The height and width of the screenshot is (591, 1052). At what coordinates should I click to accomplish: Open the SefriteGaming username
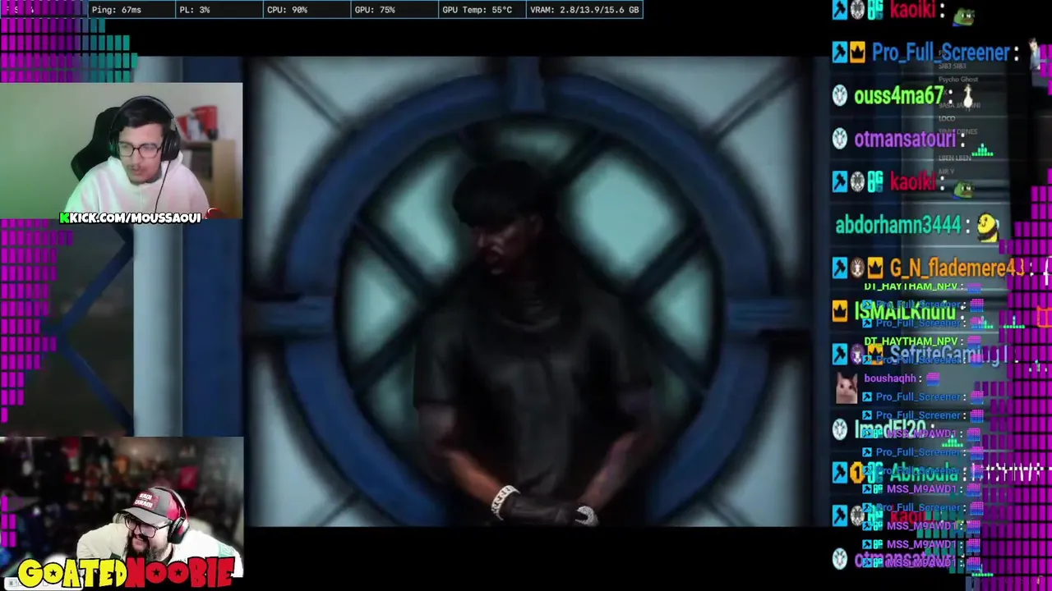tap(948, 355)
